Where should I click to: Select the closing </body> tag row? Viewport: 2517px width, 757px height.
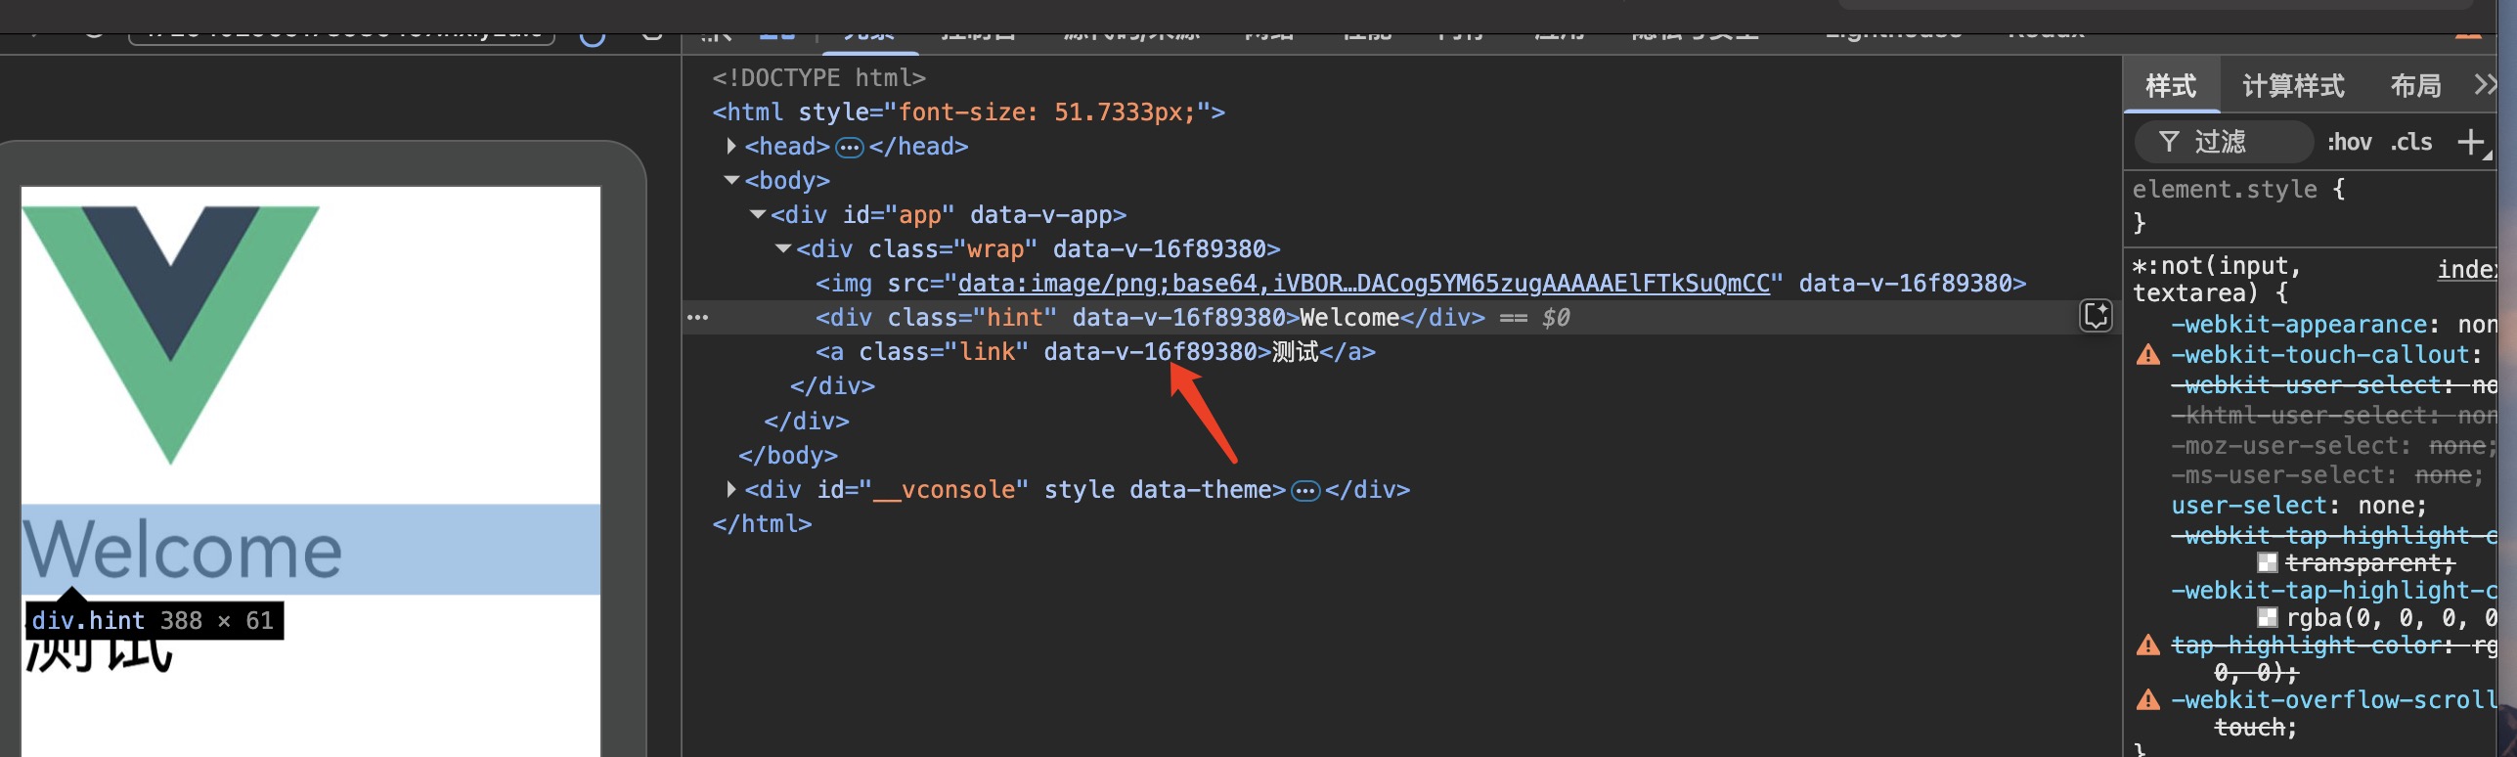[788, 456]
